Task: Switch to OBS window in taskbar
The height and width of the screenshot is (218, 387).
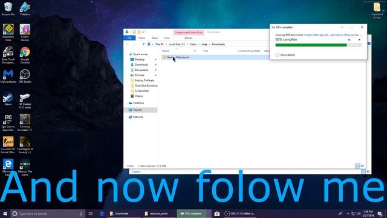Action: click(241, 214)
